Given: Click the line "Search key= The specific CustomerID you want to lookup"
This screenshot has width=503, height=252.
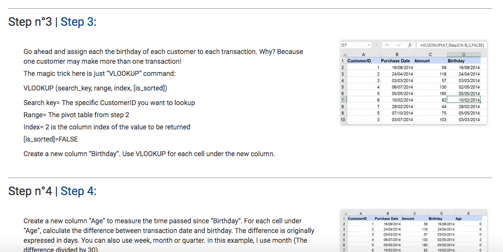Looking at the screenshot, I should tap(109, 103).
